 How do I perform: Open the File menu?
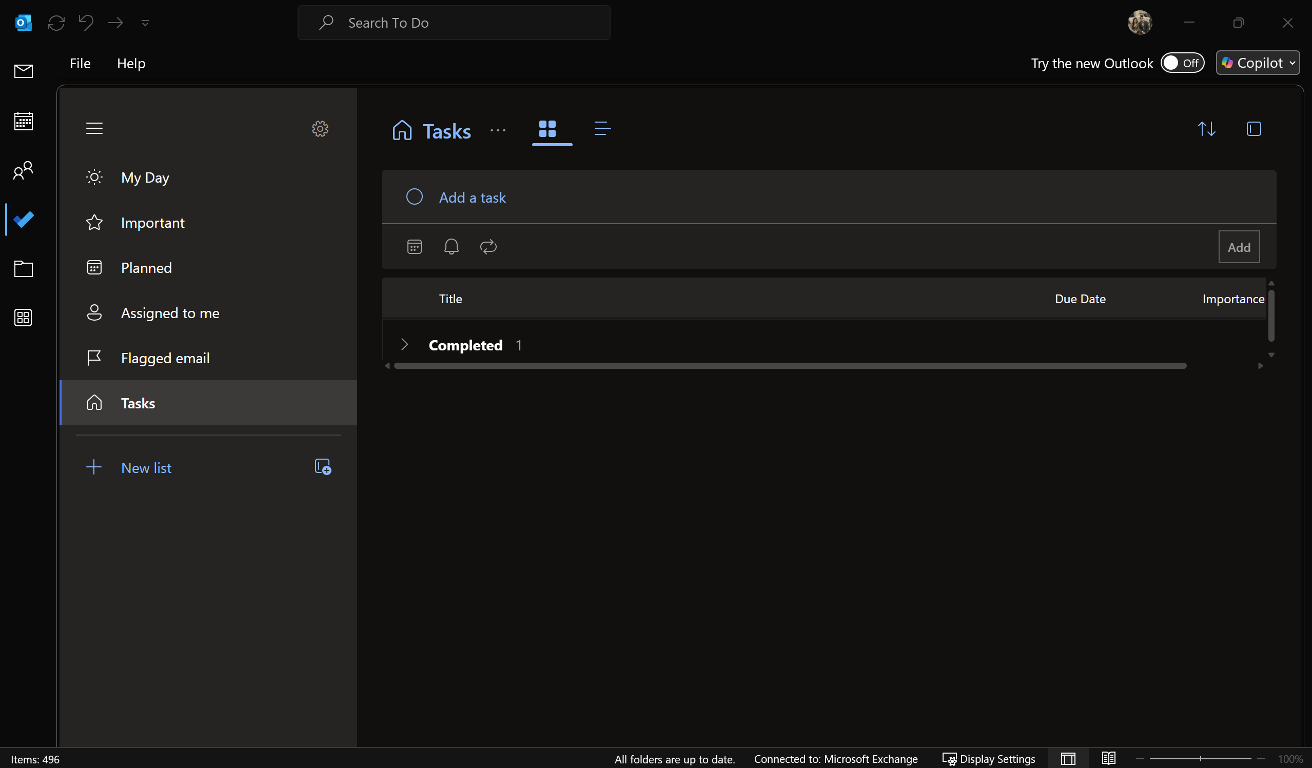(x=80, y=63)
